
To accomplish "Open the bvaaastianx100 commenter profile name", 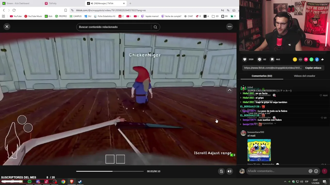I will tap(256, 132).
